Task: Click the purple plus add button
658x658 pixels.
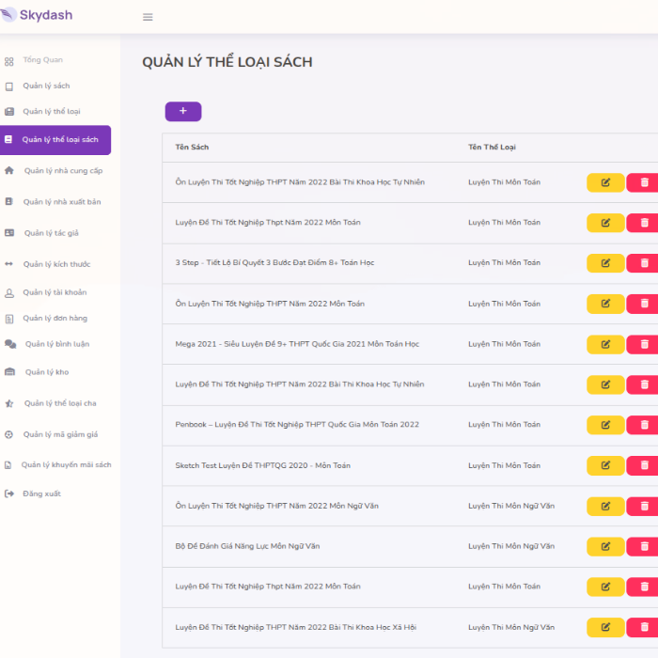Action: (x=182, y=111)
